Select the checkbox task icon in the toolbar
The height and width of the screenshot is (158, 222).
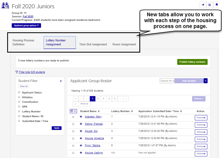click(x=209, y=5)
